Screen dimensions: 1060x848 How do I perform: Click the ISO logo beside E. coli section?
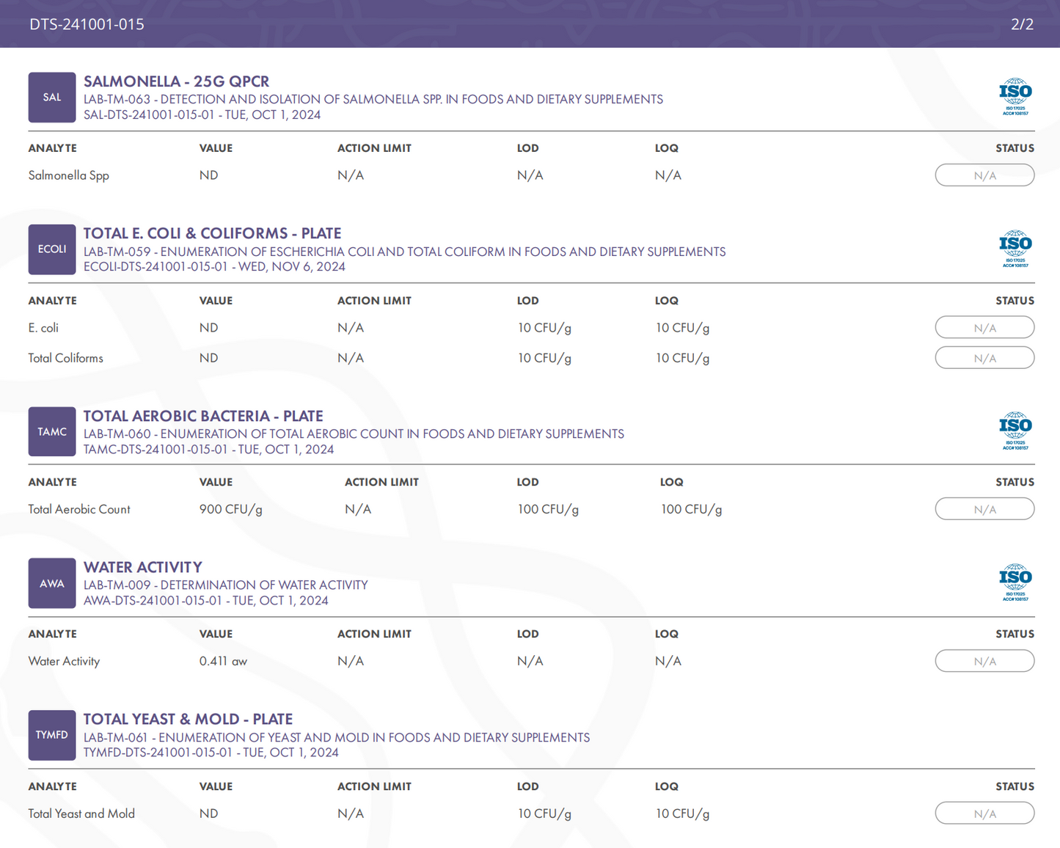pyautogui.click(x=1015, y=249)
